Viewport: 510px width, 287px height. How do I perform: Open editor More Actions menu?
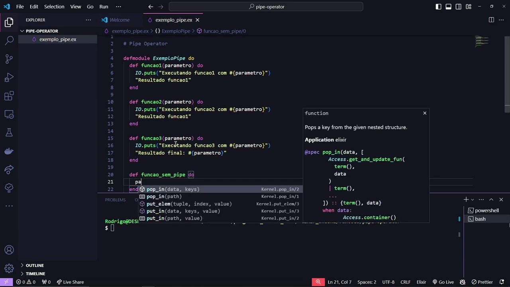point(501,20)
